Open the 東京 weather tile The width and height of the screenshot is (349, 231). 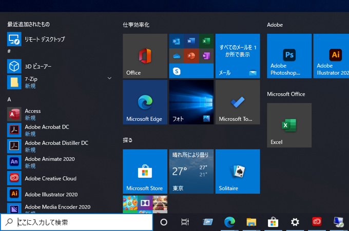[x=191, y=172]
